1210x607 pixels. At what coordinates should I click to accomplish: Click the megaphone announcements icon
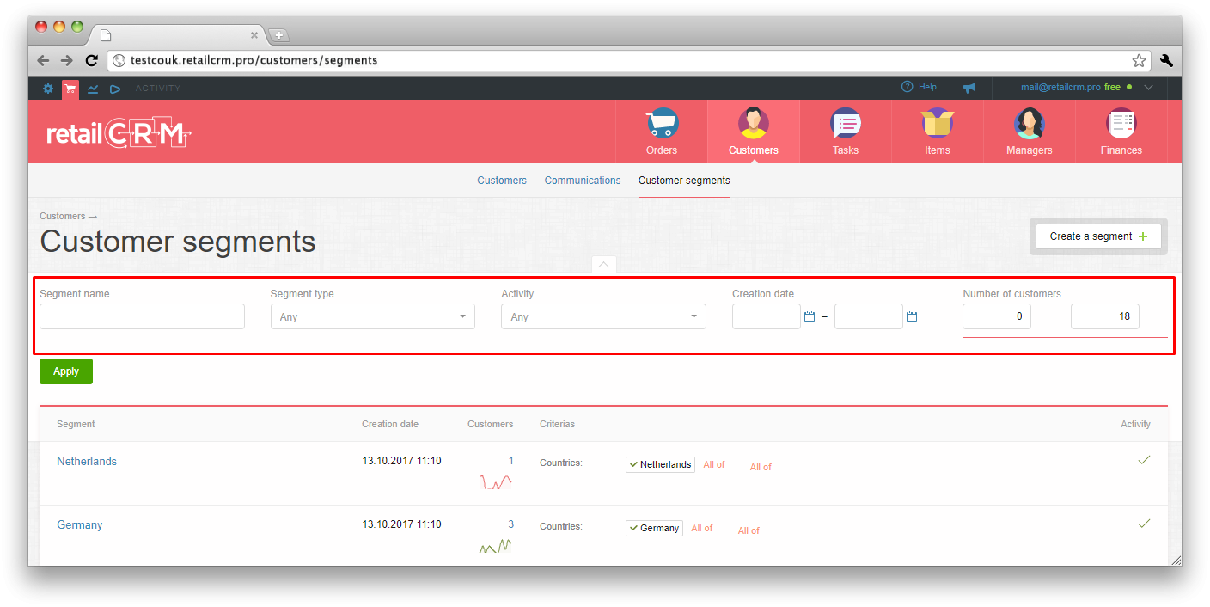[969, 88]
